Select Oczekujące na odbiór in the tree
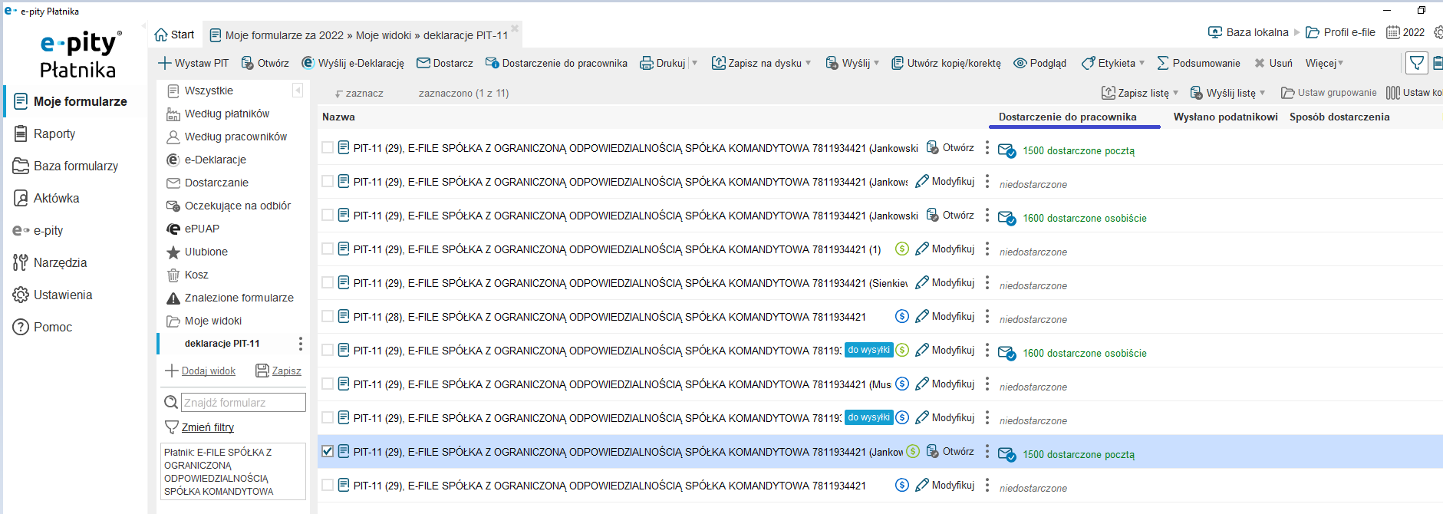Screen dimensions: 1443x514 (229, 206)
